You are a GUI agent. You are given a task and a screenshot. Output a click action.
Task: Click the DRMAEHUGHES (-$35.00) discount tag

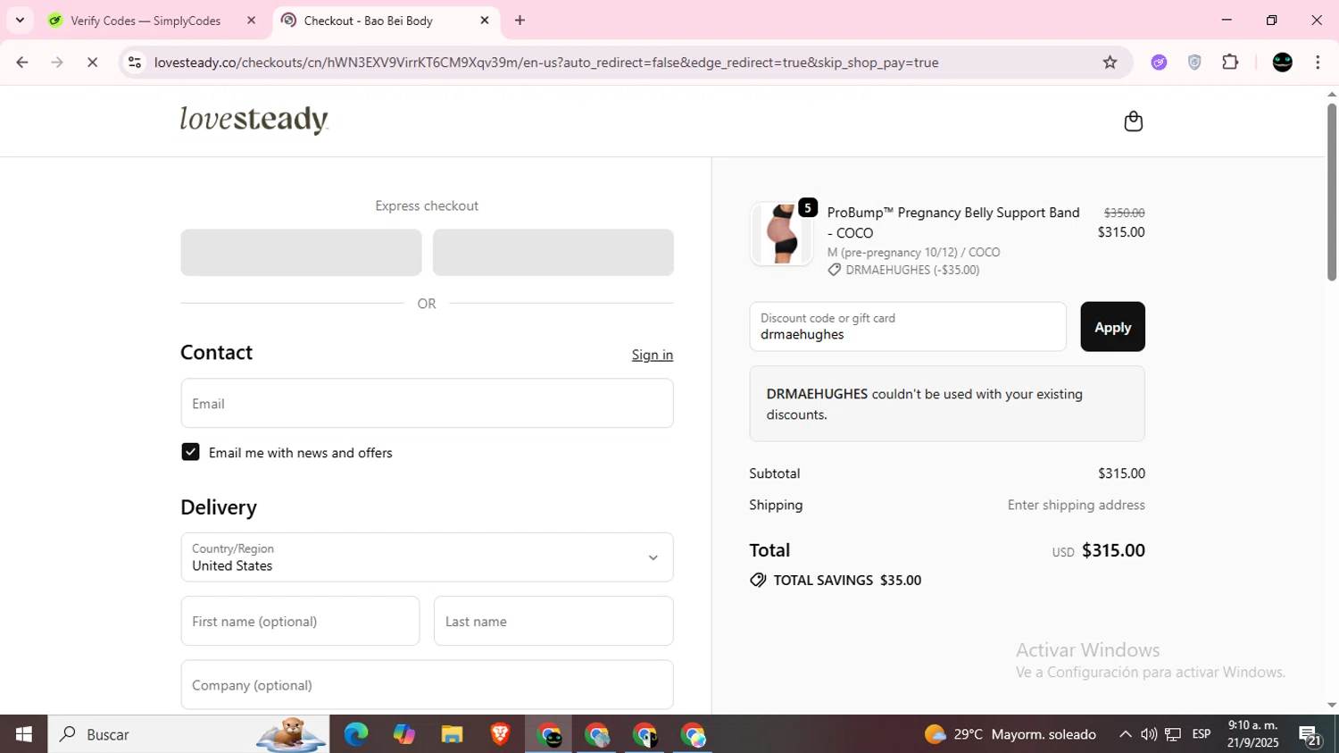[903, 270]
